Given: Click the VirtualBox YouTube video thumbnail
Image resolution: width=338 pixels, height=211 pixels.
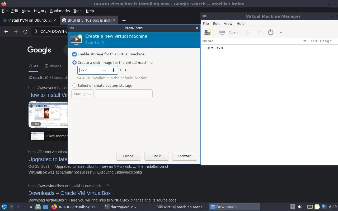Looking at the screenshot, I should (48, 114).
